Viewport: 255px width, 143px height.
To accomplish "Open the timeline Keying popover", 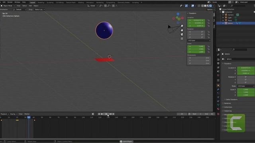I will click(x=14, y=114).
